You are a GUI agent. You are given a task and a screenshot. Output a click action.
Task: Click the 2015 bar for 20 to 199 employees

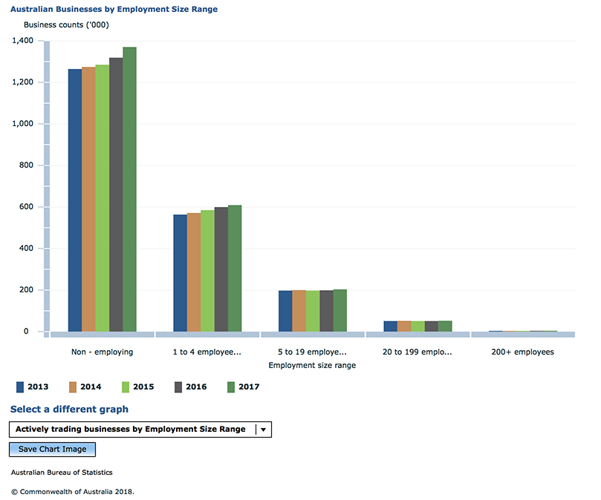[418, 326]
